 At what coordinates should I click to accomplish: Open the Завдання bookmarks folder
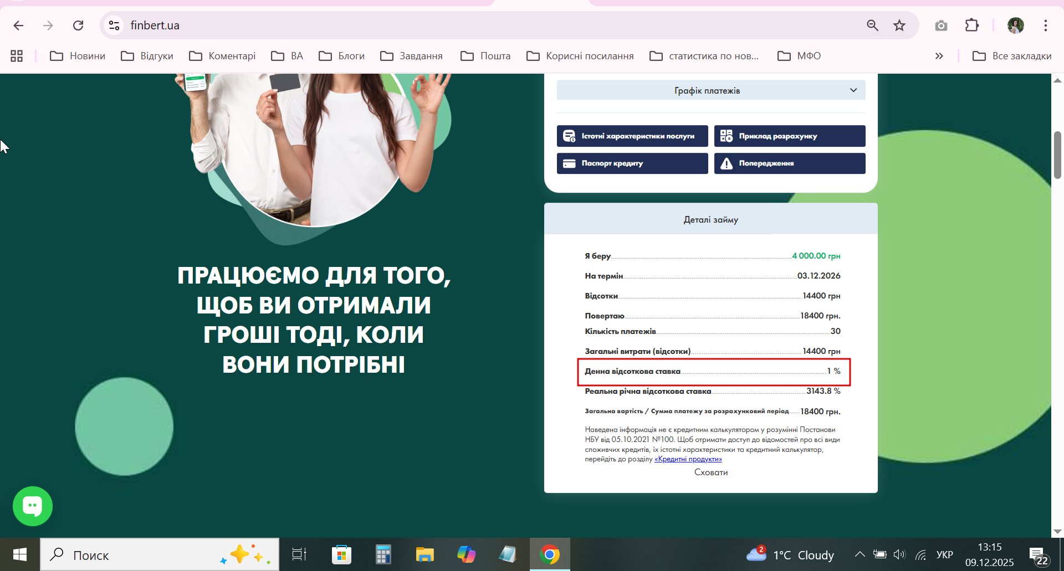click(412, 56)
